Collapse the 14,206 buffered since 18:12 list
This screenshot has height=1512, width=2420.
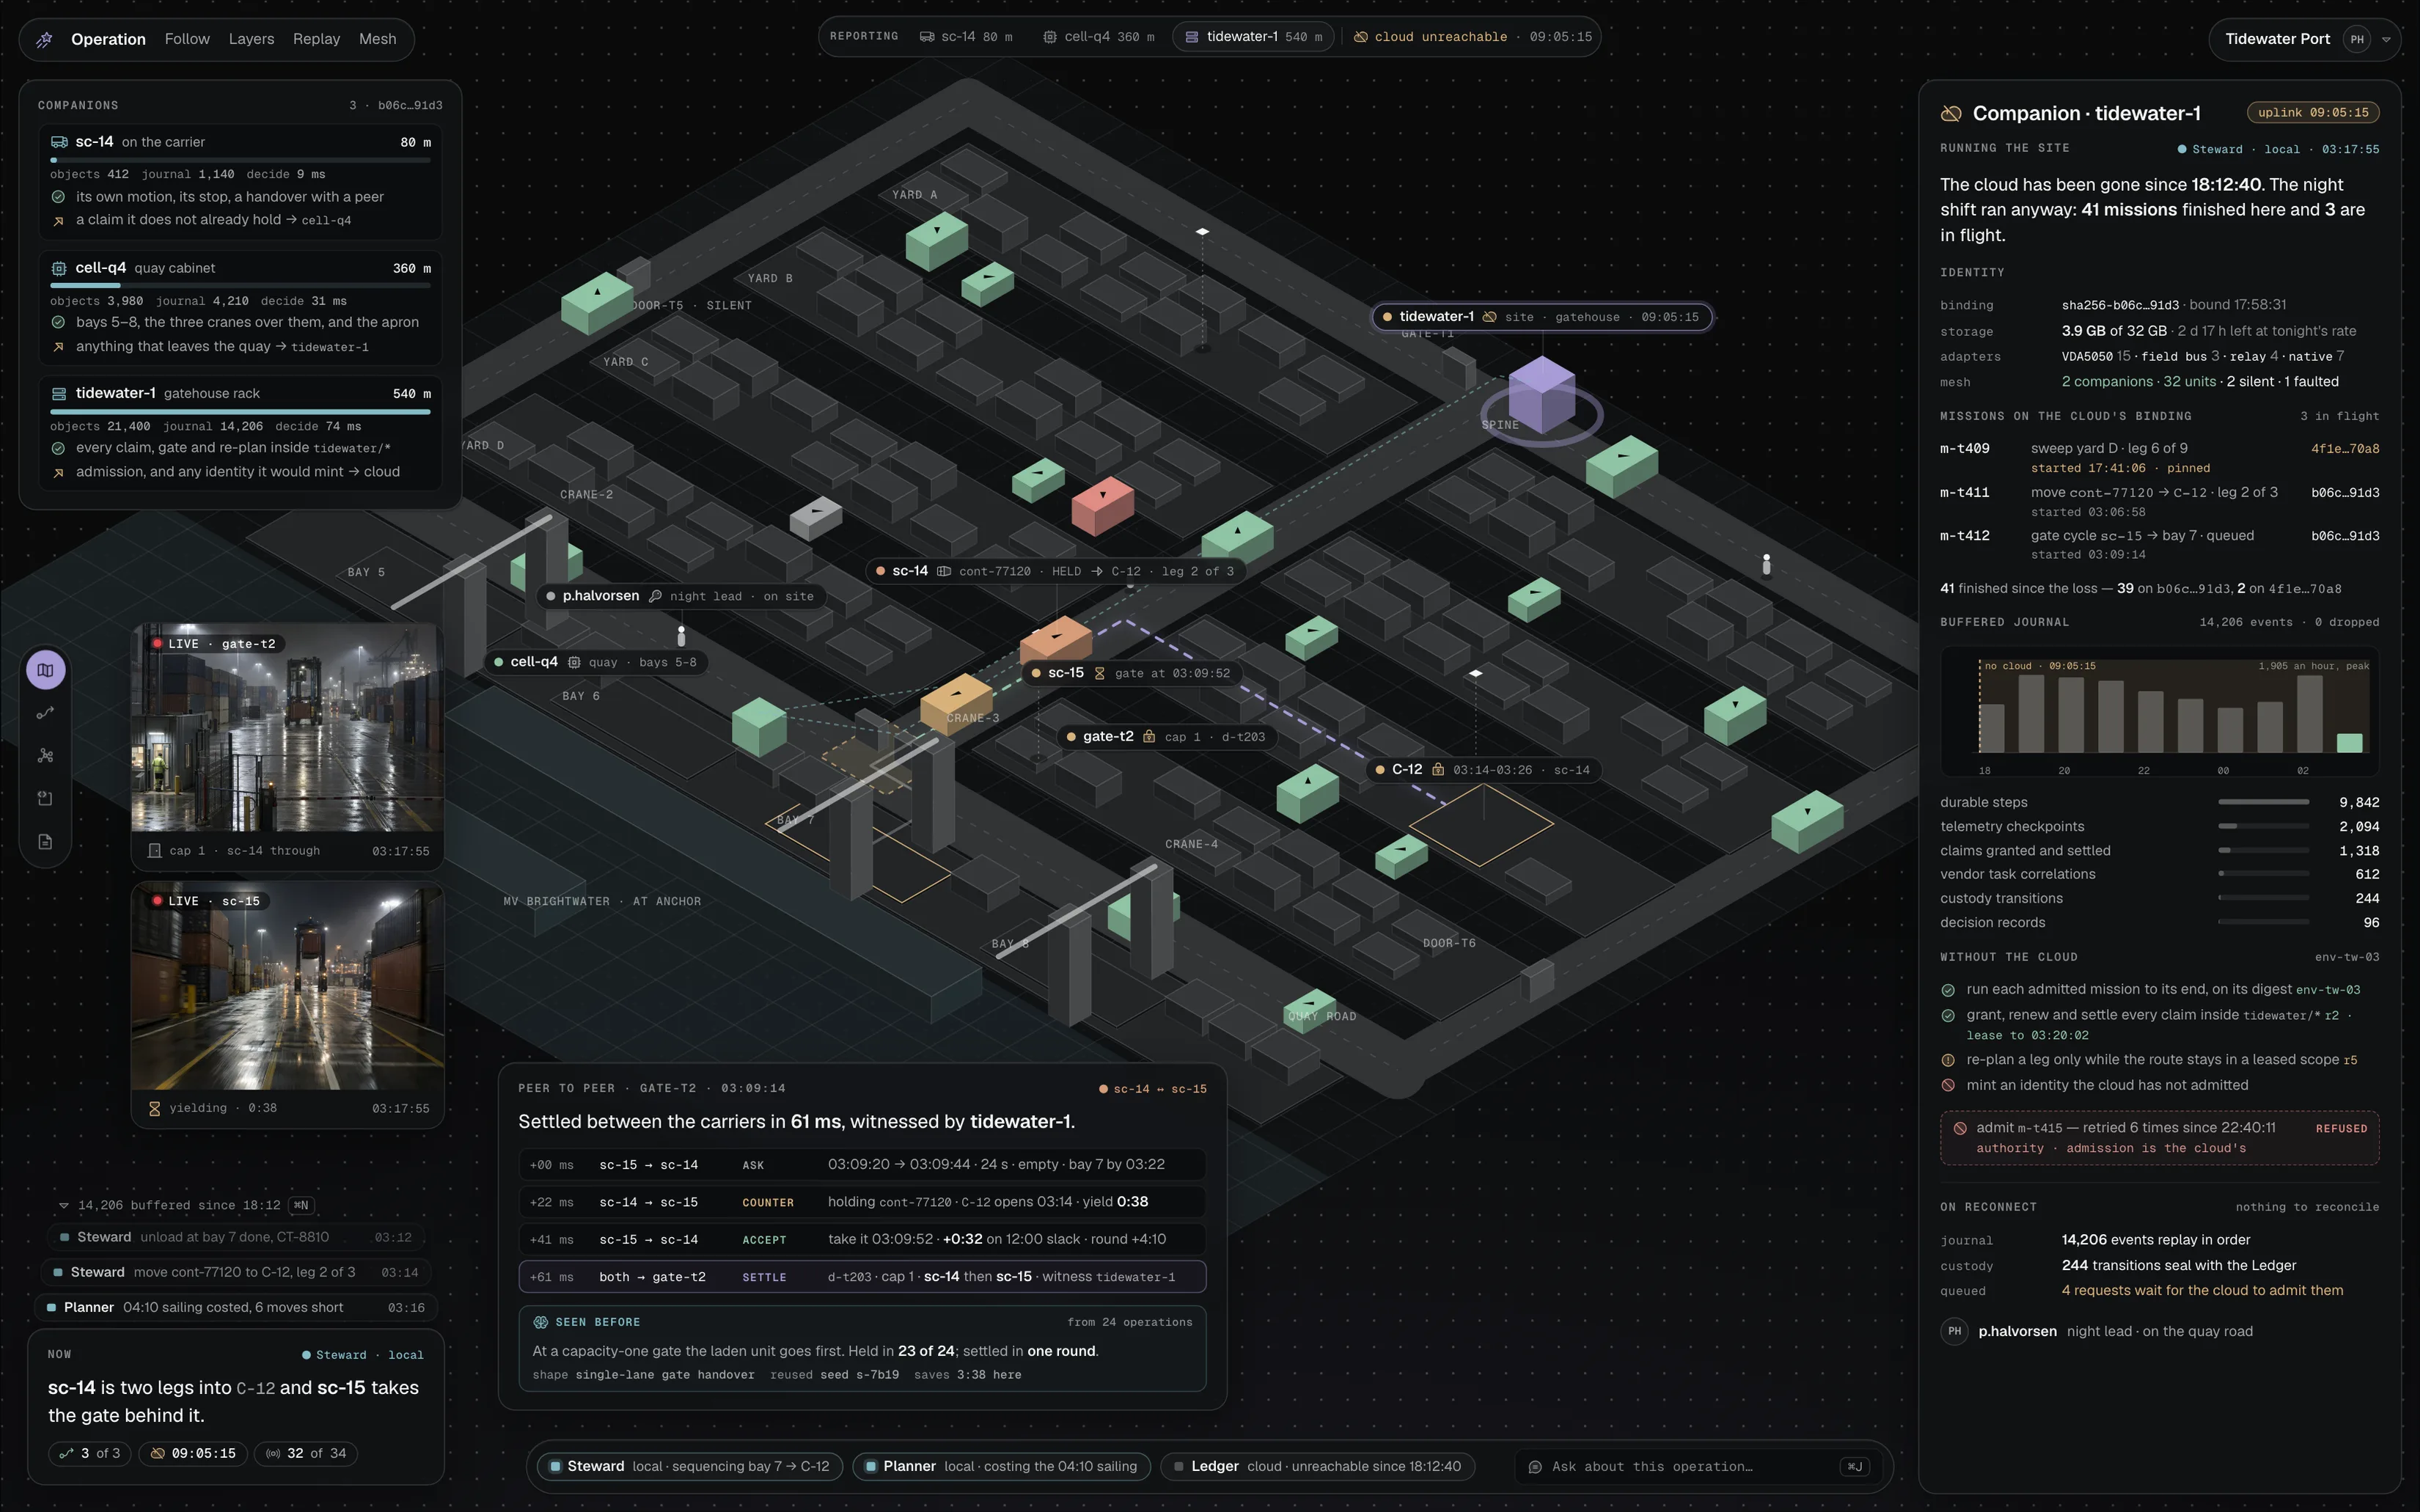pos(64,1205)
